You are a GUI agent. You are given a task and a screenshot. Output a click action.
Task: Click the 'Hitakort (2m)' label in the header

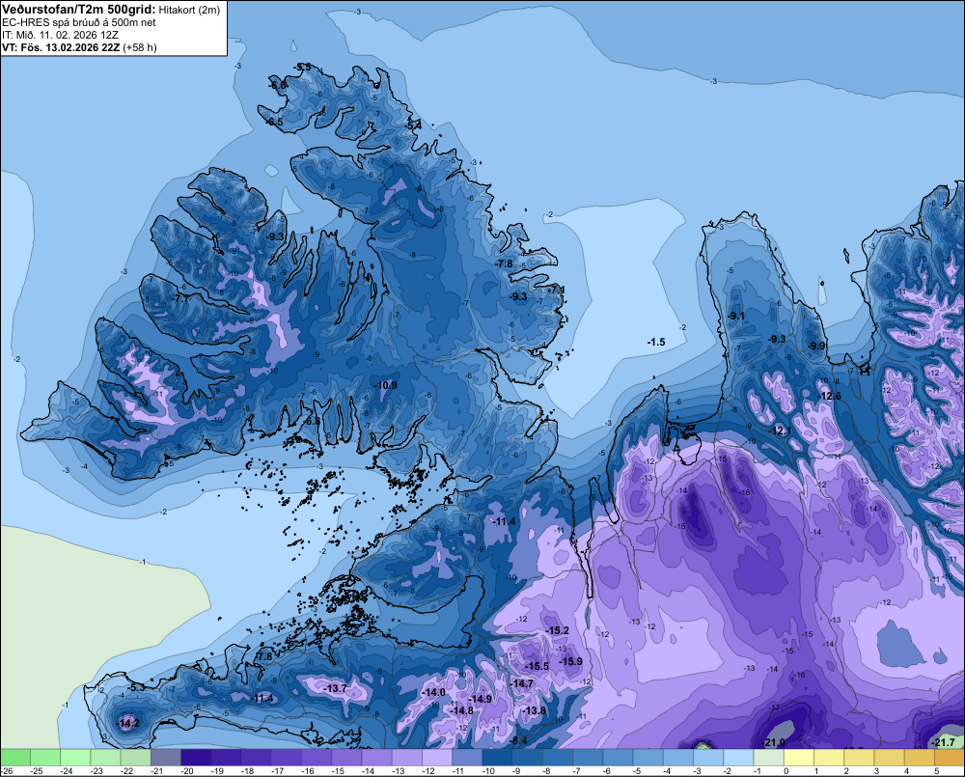pos(189,10)
